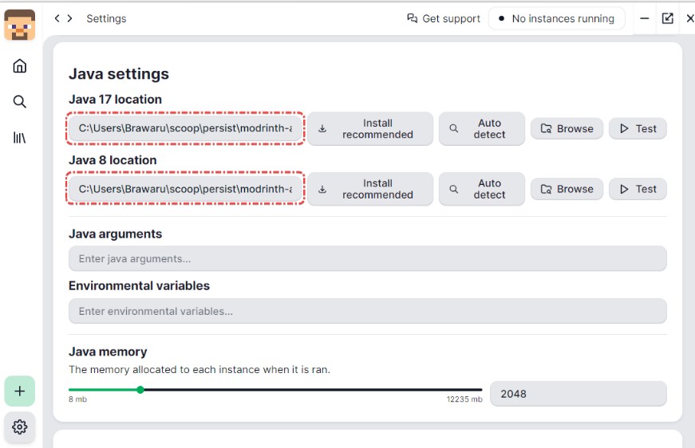Browse for Java 17 location

(x=567, y=128)
